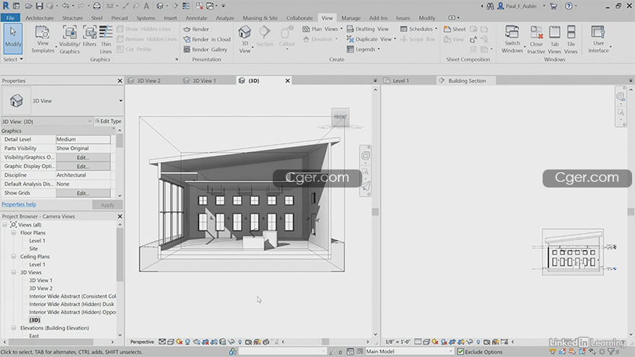635x357 pixels.
Task: Open the Properties help link
Action: point(19,204)
